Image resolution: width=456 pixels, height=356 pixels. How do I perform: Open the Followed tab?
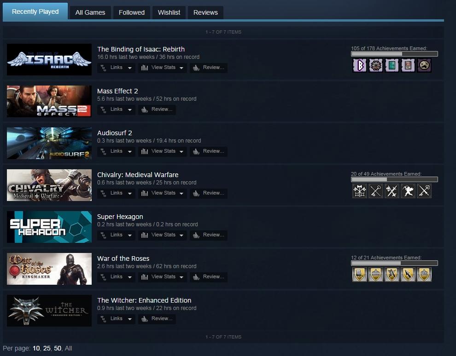(131, 12)
